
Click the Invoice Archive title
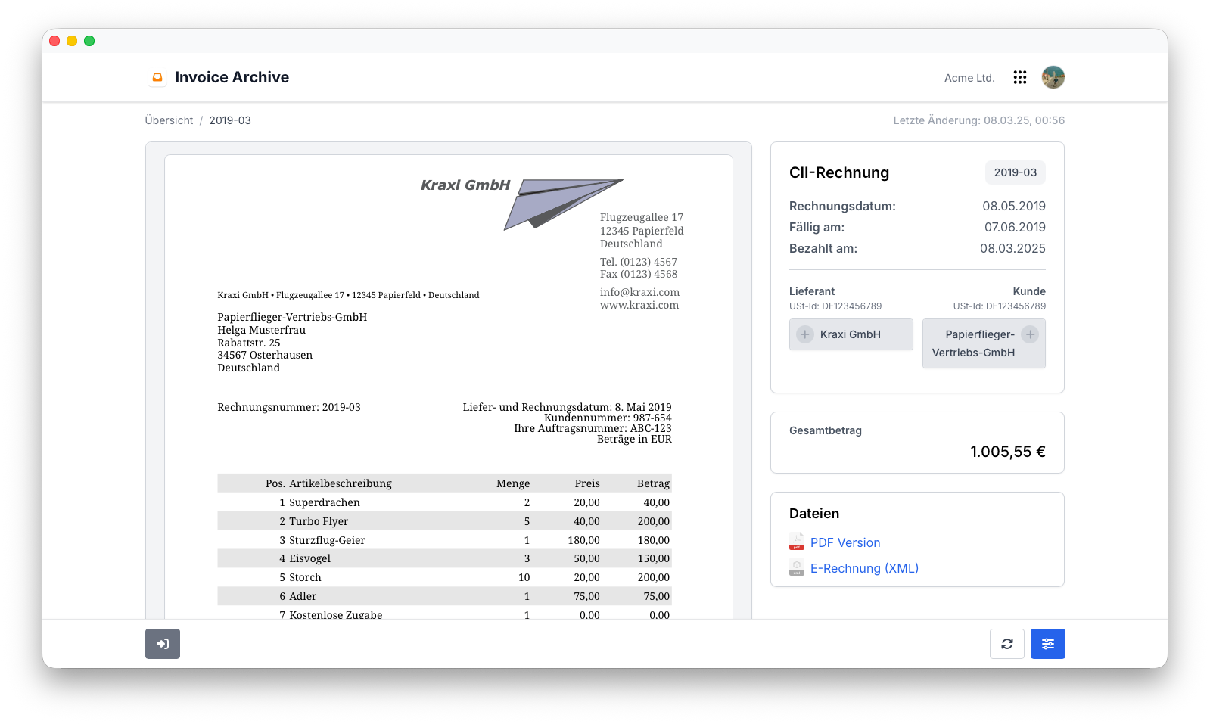point(232,77)
